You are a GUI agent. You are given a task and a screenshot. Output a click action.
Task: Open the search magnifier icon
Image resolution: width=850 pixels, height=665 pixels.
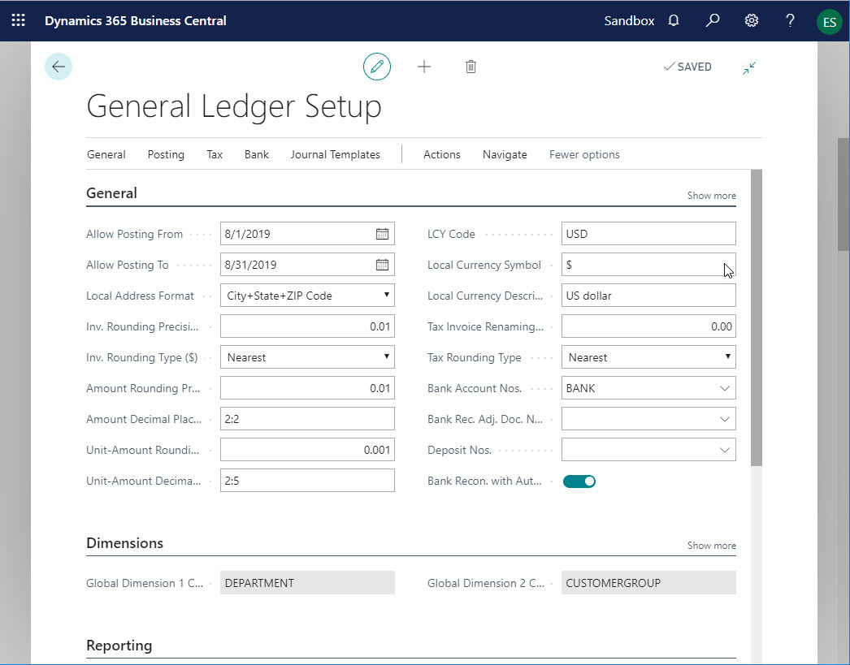pos(713,20)
